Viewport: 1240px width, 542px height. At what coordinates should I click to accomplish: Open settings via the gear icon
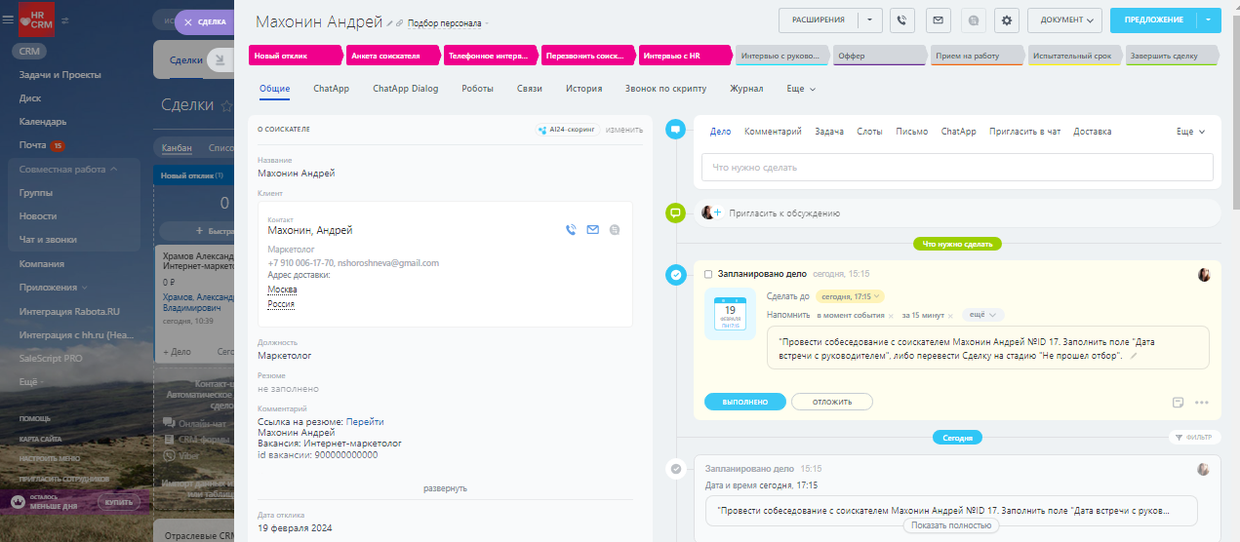1008,19
